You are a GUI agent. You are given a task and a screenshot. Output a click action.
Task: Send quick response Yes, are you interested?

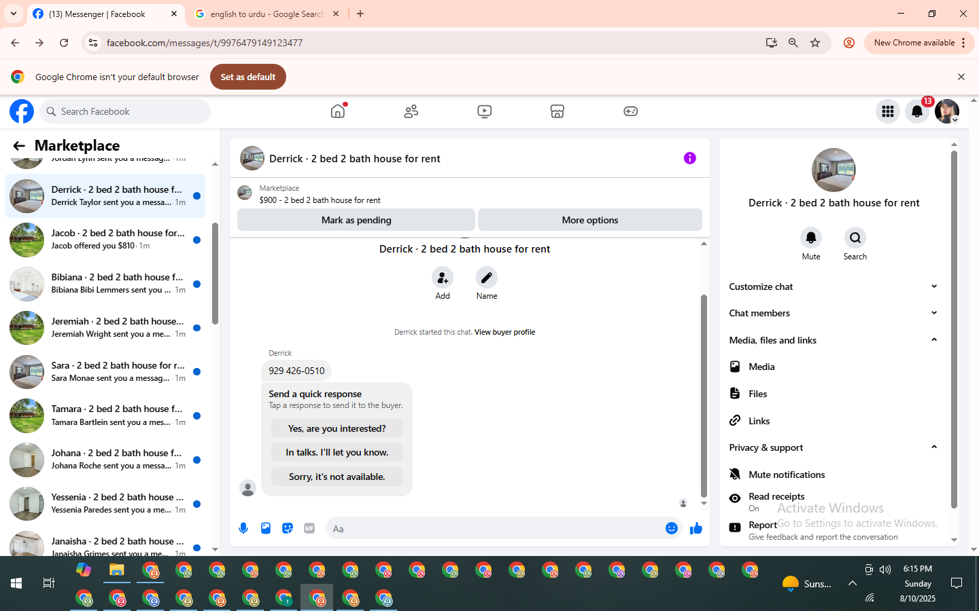click(337, 428)
